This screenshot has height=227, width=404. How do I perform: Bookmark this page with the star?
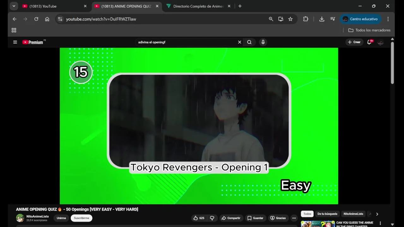pyautogui.click(x=290, y=19)
